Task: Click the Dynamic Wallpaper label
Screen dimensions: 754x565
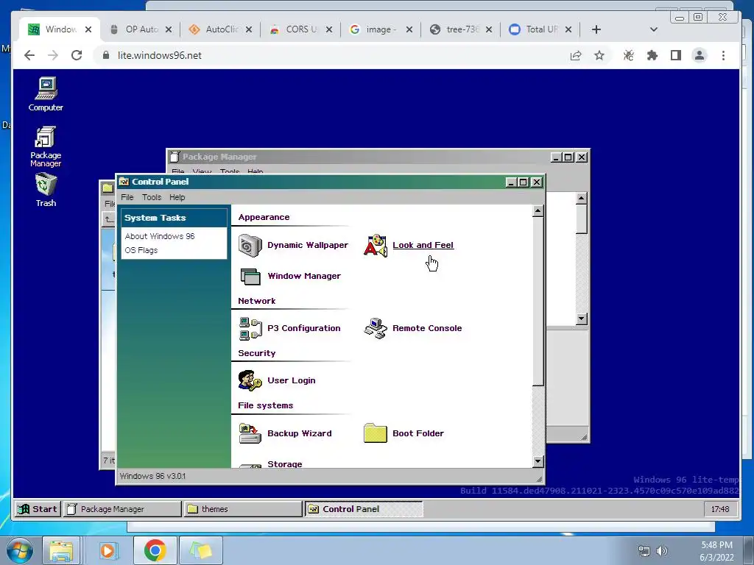Action: 308,245
